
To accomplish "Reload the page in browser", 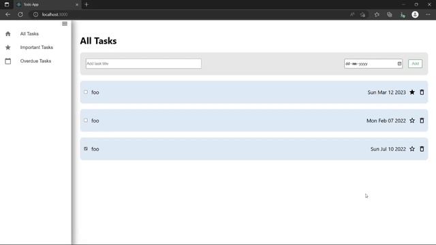I will point(20,14).
